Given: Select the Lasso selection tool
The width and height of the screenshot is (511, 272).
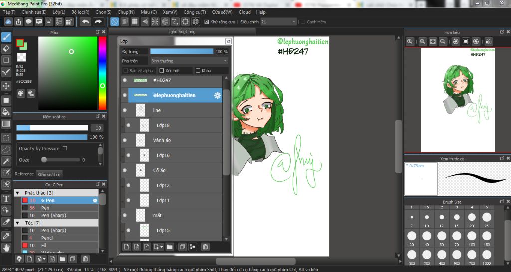Looking at the screenshot, I should [x=6, y=150].
